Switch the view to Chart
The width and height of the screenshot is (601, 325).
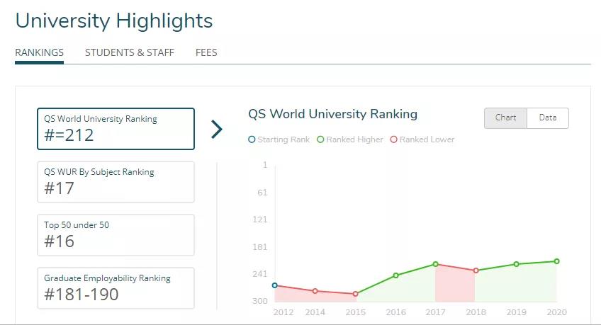(x=505, y=118)
